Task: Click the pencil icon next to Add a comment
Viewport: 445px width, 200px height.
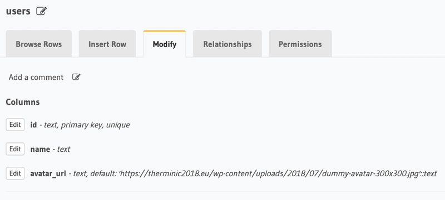Action: pyautogui.click(x=76, y=77)
